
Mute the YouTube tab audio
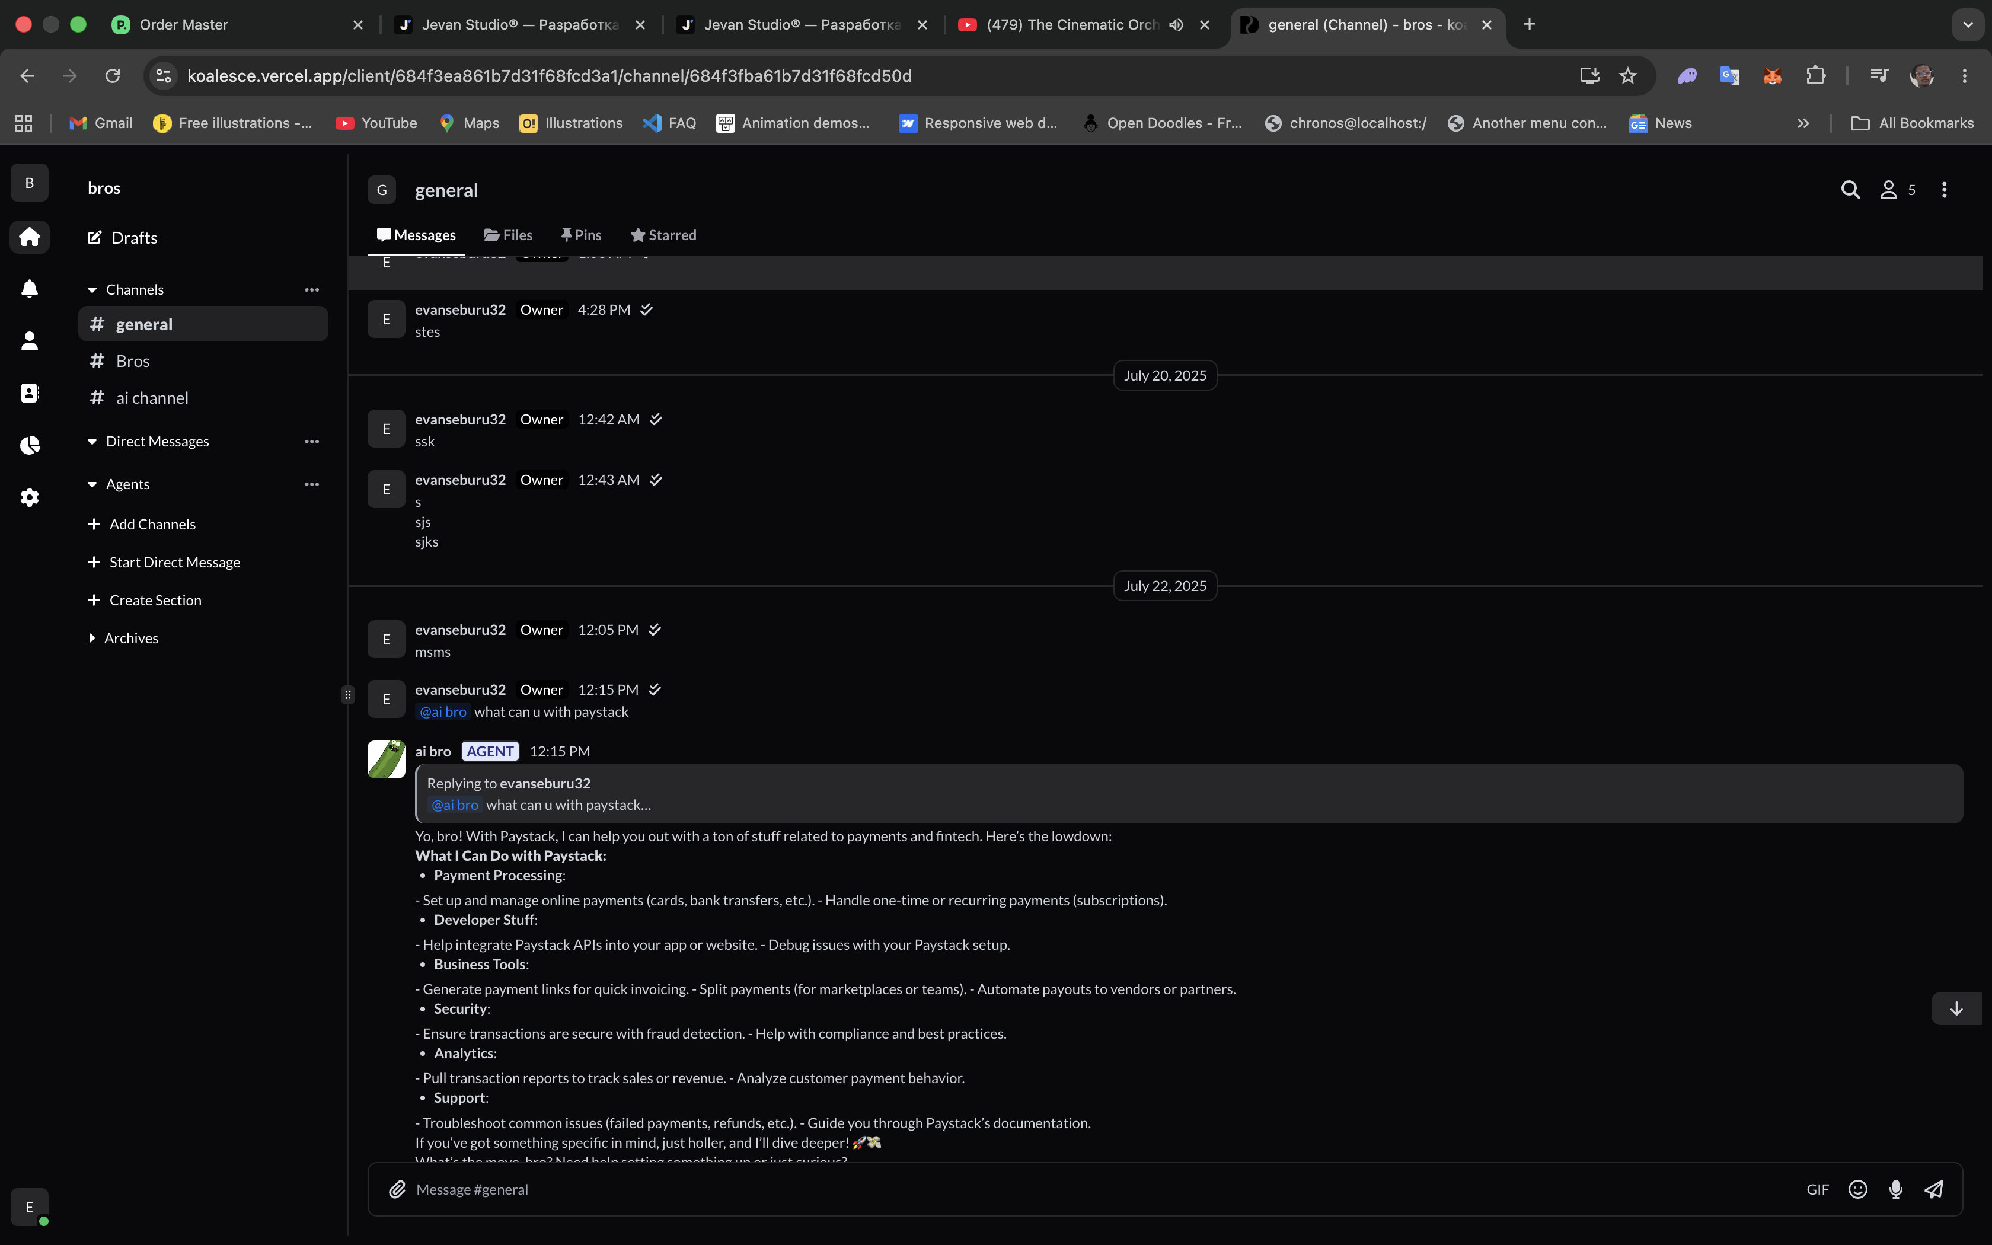click(x=1176, y=25)
